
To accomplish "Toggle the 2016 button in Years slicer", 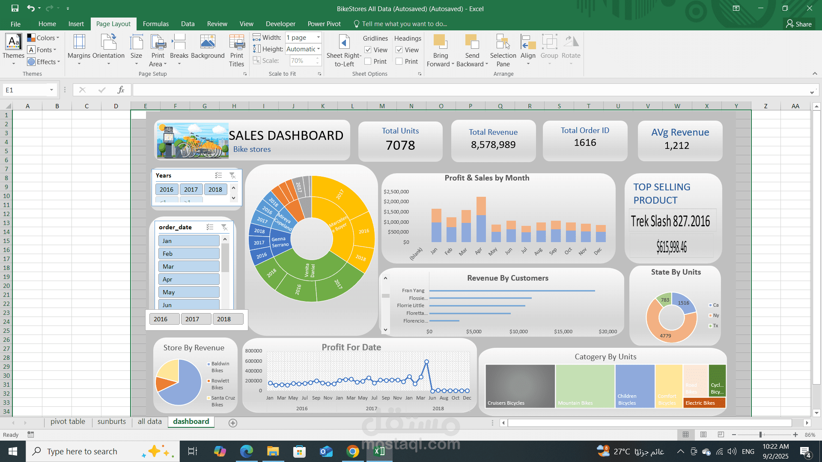I will point(167,190).
